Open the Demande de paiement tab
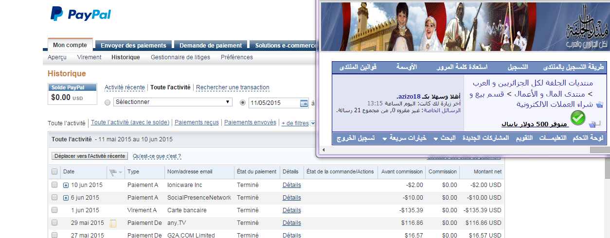The image size is (610, 238). [211, 46]
